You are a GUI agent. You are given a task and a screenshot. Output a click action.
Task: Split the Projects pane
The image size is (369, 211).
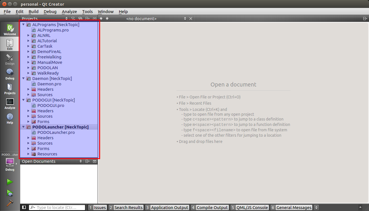(x=88, y=19)
